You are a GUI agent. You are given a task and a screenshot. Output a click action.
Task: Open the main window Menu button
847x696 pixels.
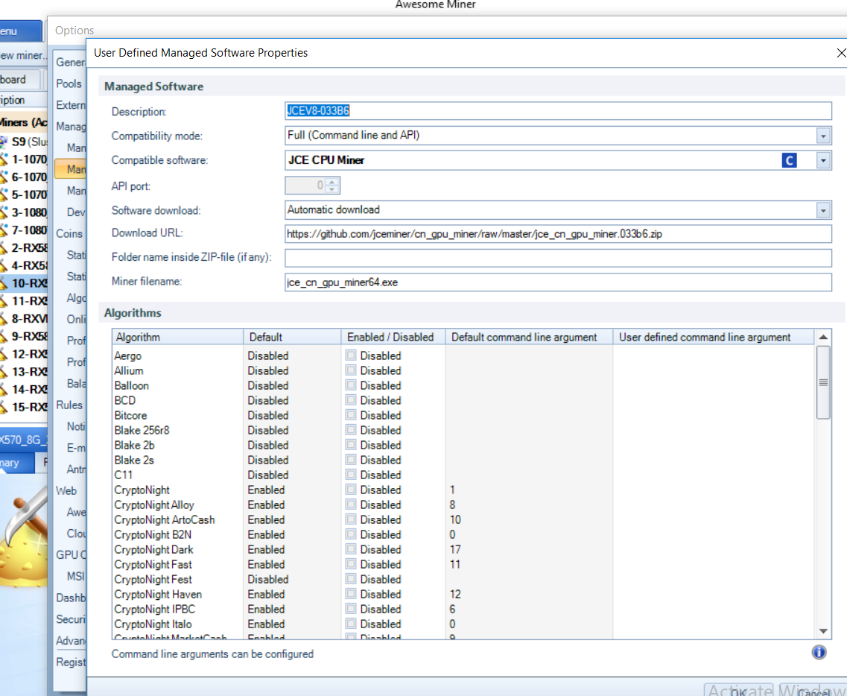(21, 31)
